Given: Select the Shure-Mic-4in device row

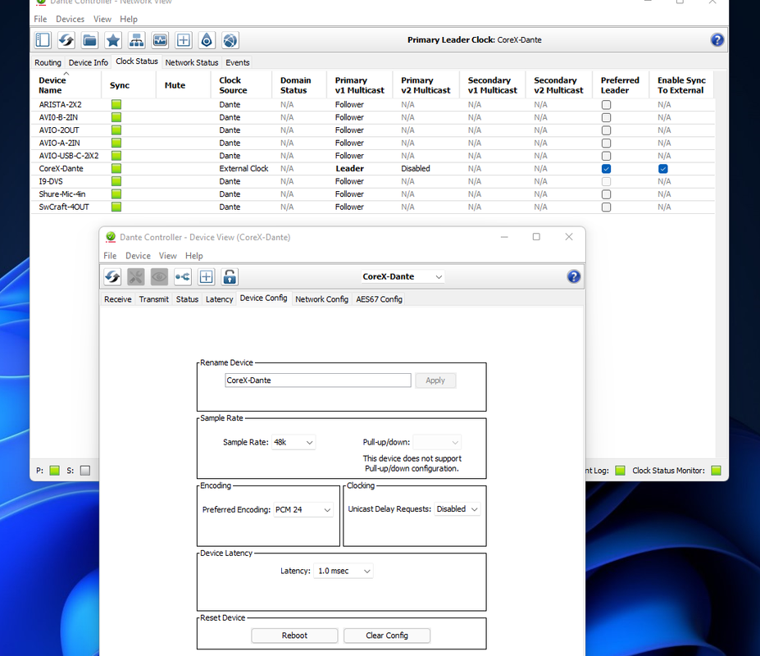Looking at the screenshot, I should pyautogui.click(x=372, y=194).
